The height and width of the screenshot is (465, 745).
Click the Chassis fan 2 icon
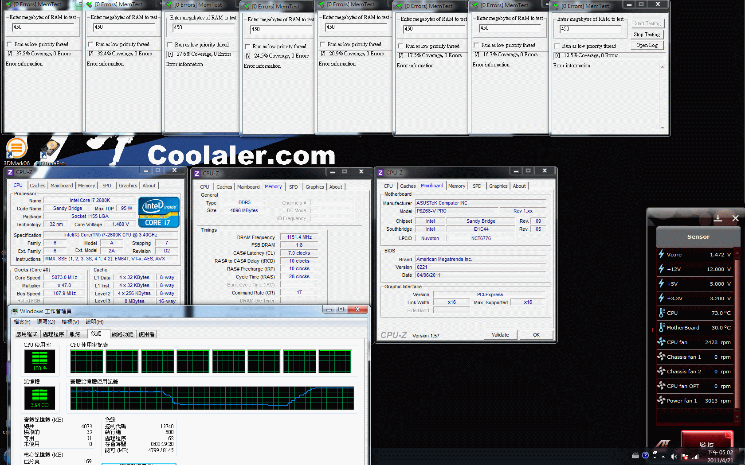[661, 371]
